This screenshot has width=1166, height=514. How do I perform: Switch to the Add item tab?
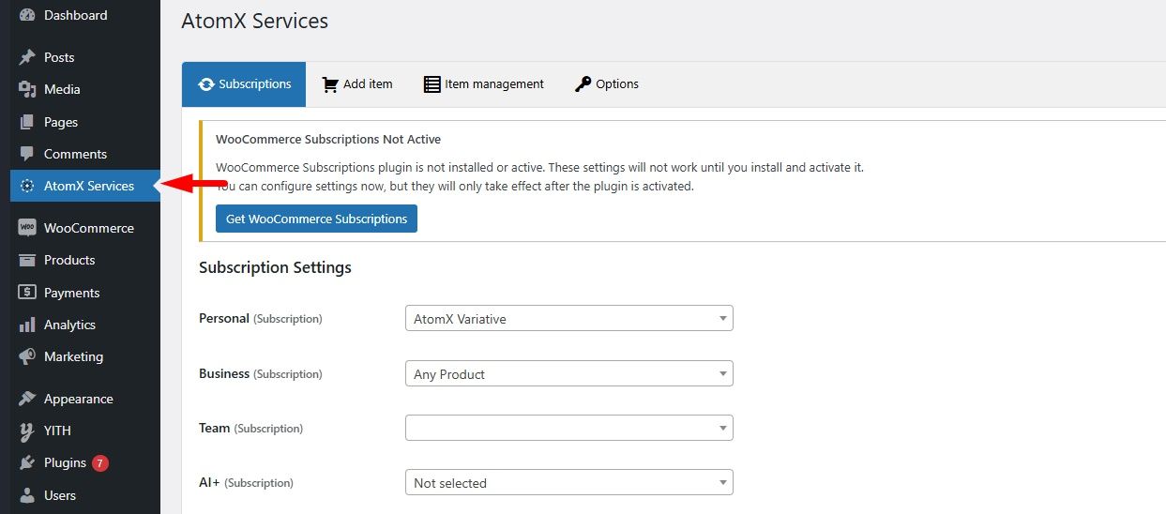[357, 84]
